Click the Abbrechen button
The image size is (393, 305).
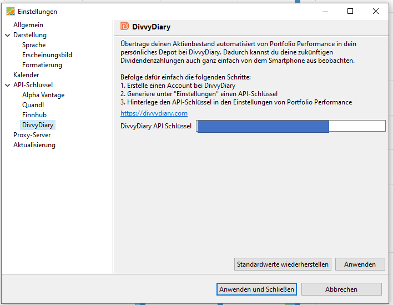(x=341, y=289)
